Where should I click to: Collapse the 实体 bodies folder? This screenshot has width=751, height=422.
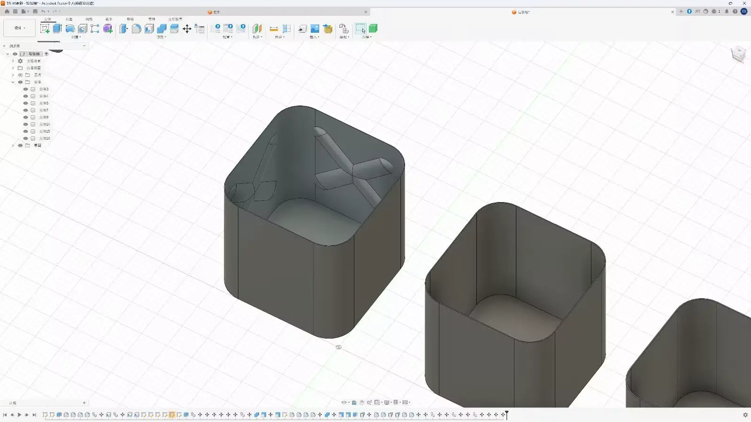[x=13, y=82]
